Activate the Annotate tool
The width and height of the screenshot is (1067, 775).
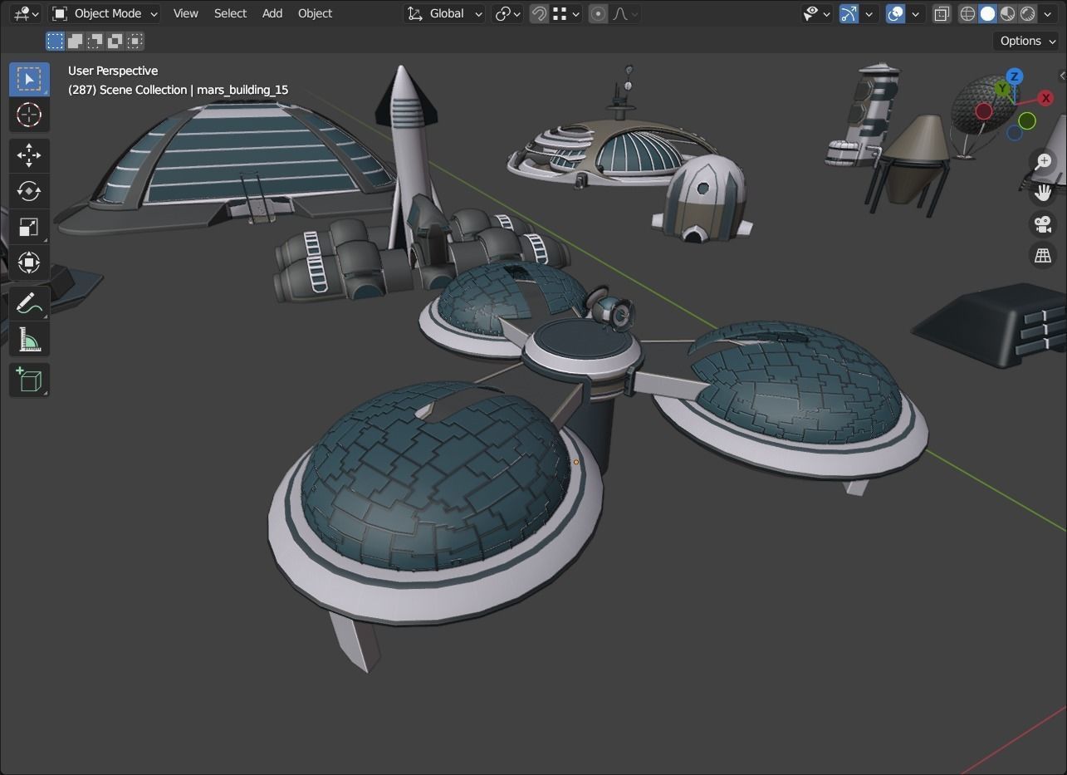28,302
